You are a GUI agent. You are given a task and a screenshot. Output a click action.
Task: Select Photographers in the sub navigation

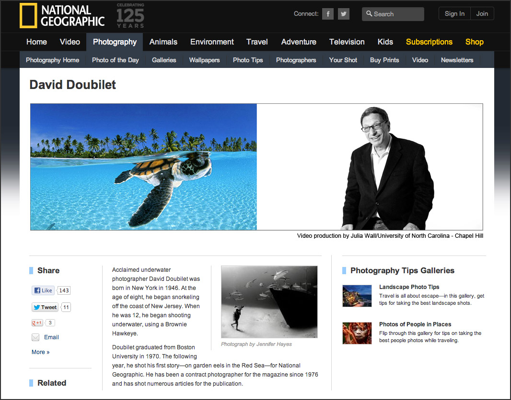[296, 60]
